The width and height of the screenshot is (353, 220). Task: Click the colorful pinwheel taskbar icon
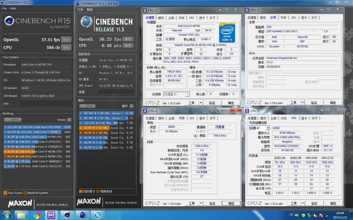click(37, 215)
